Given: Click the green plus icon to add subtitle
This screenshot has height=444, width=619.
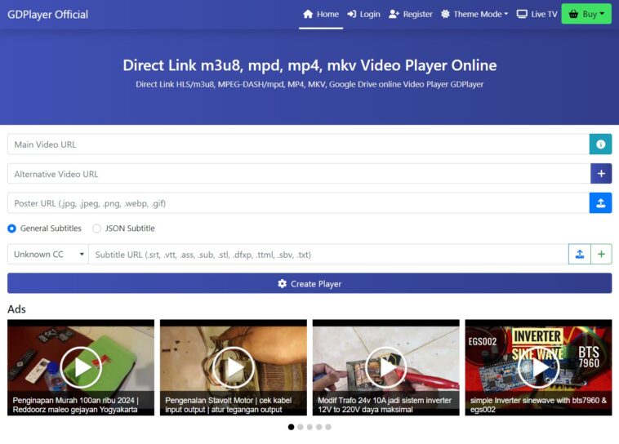Looking at the screenshot, I should point(601,255).
